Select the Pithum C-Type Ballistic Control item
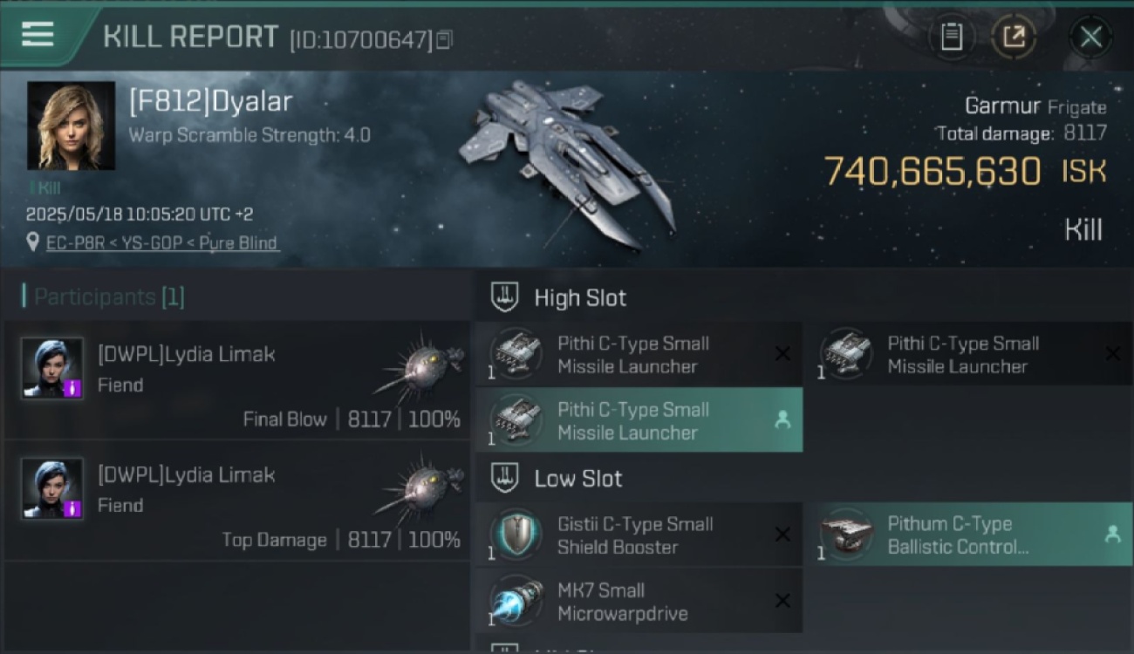 click(x=968, y=535)
